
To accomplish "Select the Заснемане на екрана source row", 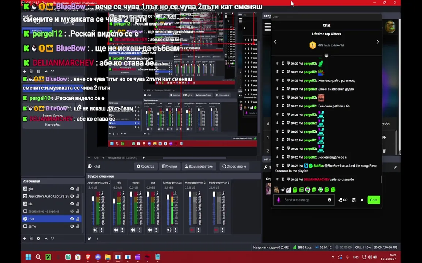I will (51, 211).
